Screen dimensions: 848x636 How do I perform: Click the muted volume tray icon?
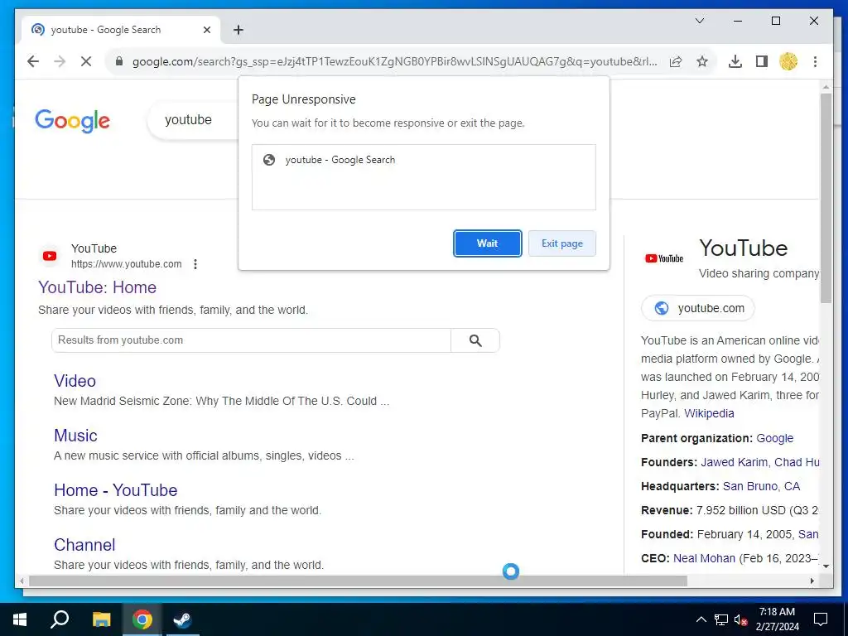pos(740,619)
